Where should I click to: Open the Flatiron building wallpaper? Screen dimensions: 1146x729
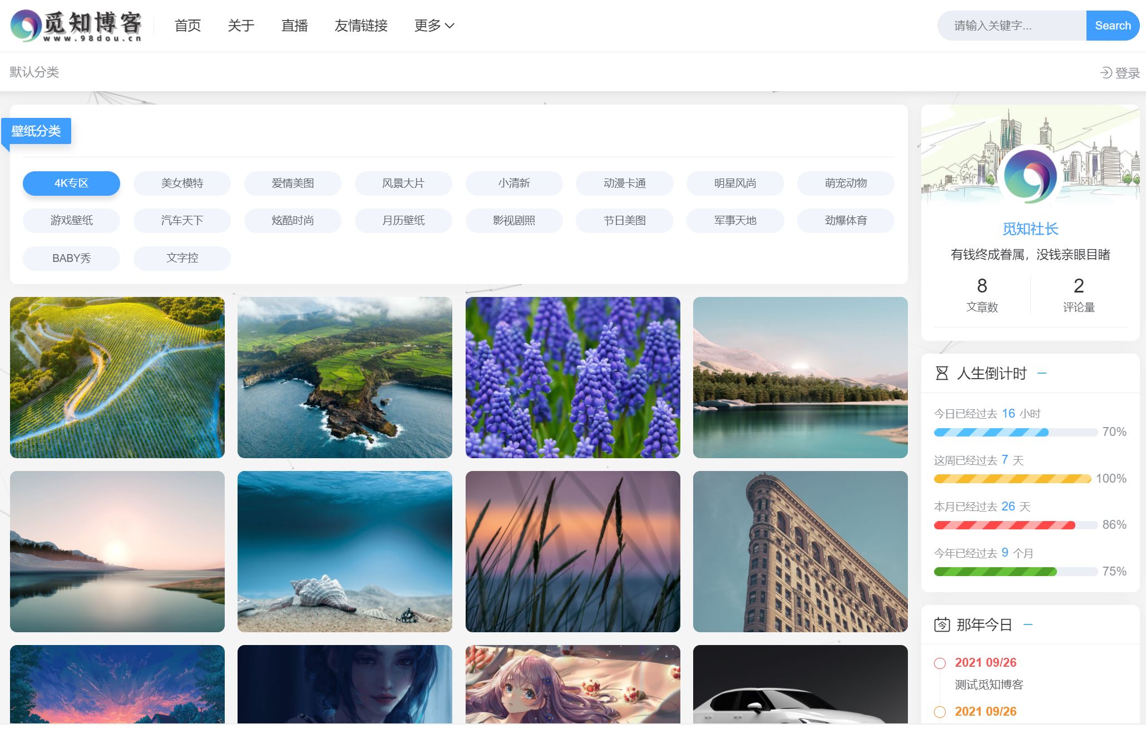[x=801, y=552]
